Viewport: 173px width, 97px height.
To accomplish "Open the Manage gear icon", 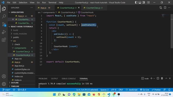I will click(x=4, y=84).
